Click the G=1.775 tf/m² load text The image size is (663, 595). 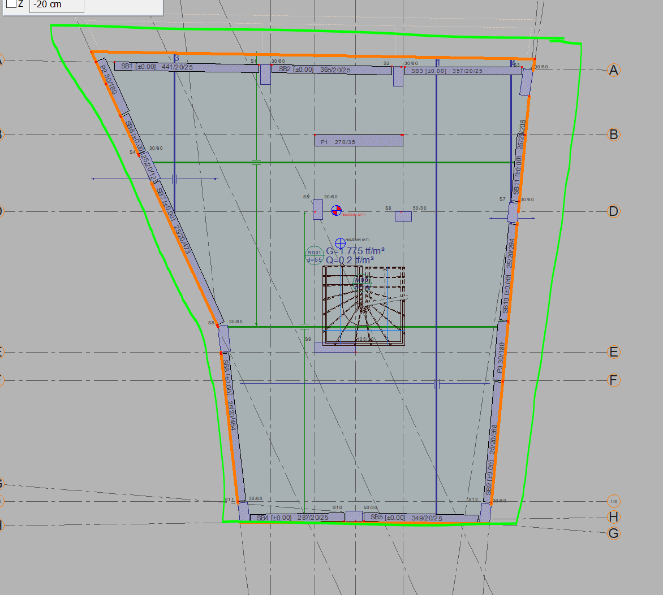click(356, 251)
